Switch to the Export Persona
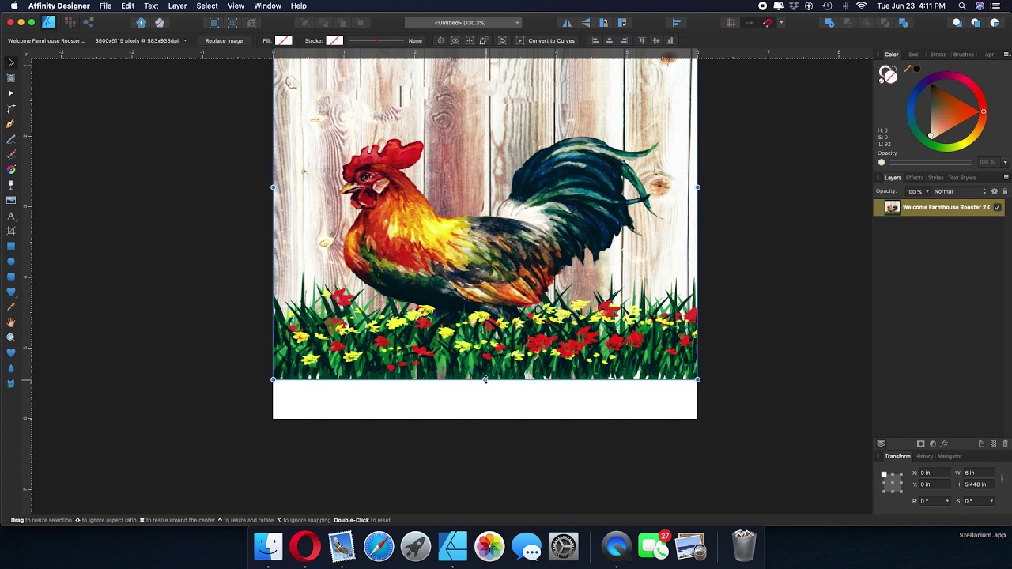Screen dimensions: 1012x569 tap(88, 22)
